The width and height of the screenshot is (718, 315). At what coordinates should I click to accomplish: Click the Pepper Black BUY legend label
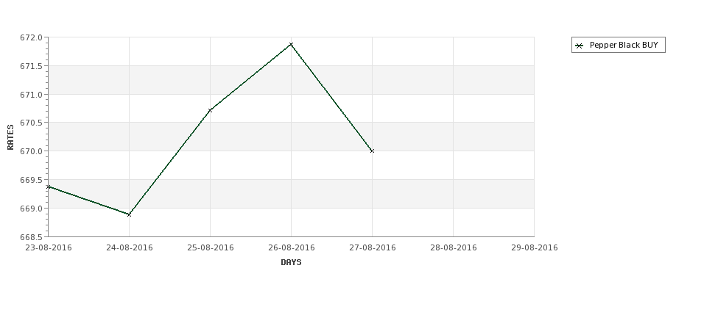point(624,46)
